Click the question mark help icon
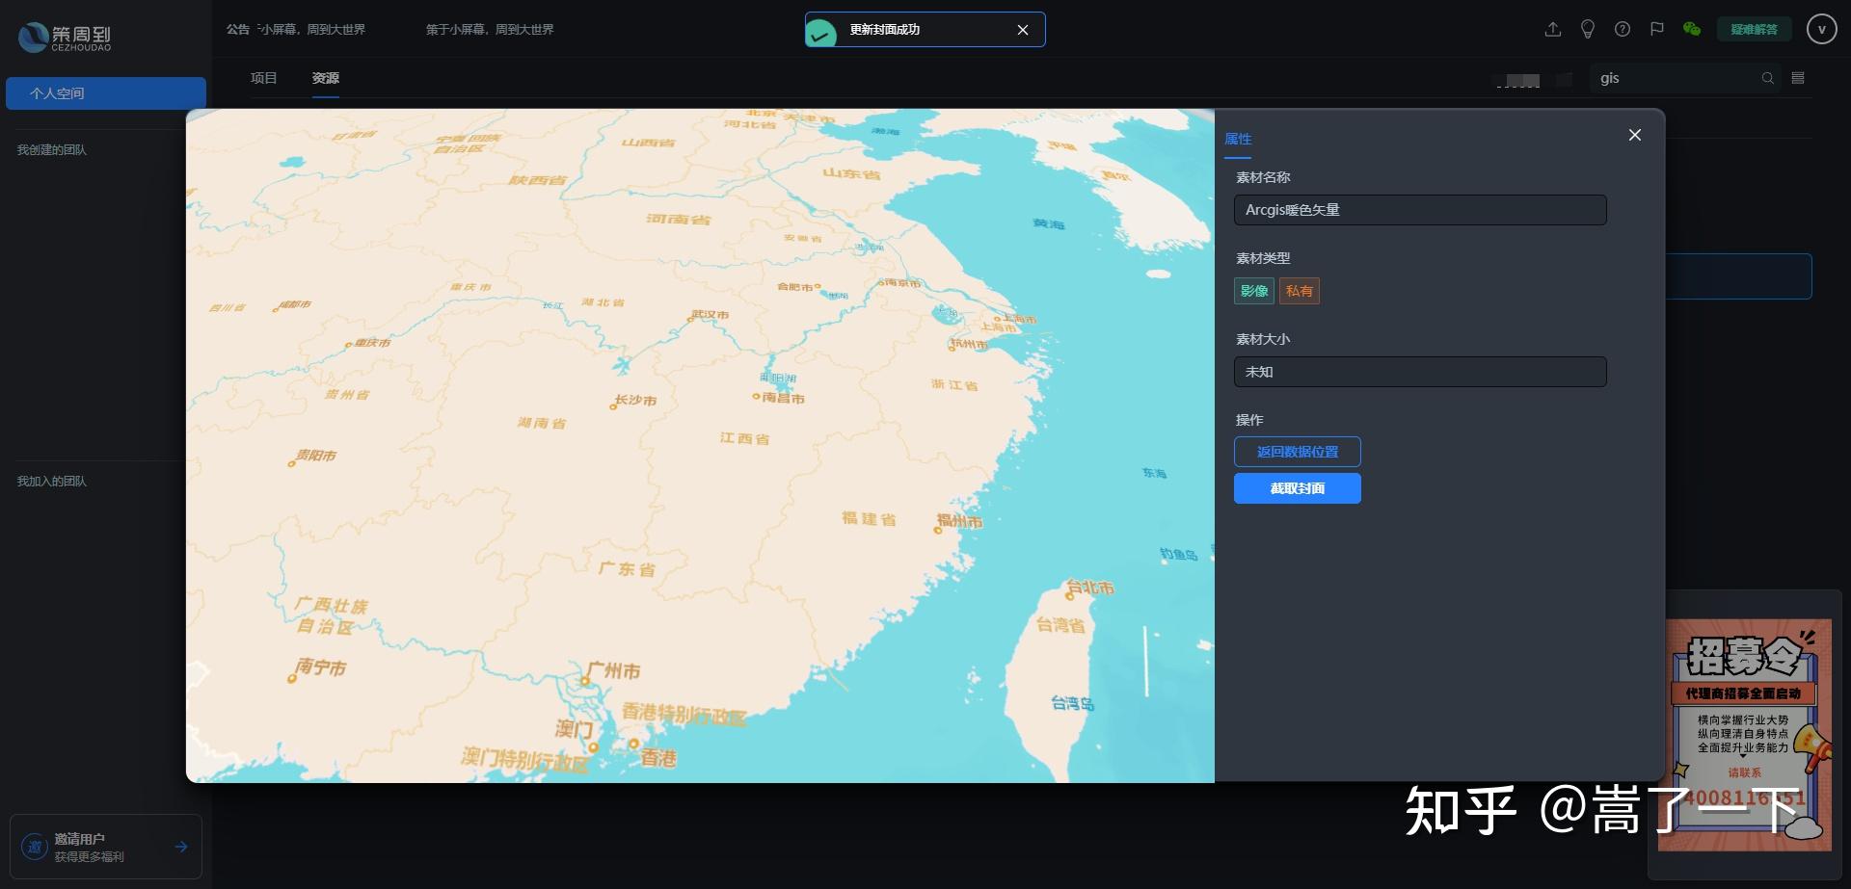The width and height of the screenshot is (1851, 889). [1623, 29]
